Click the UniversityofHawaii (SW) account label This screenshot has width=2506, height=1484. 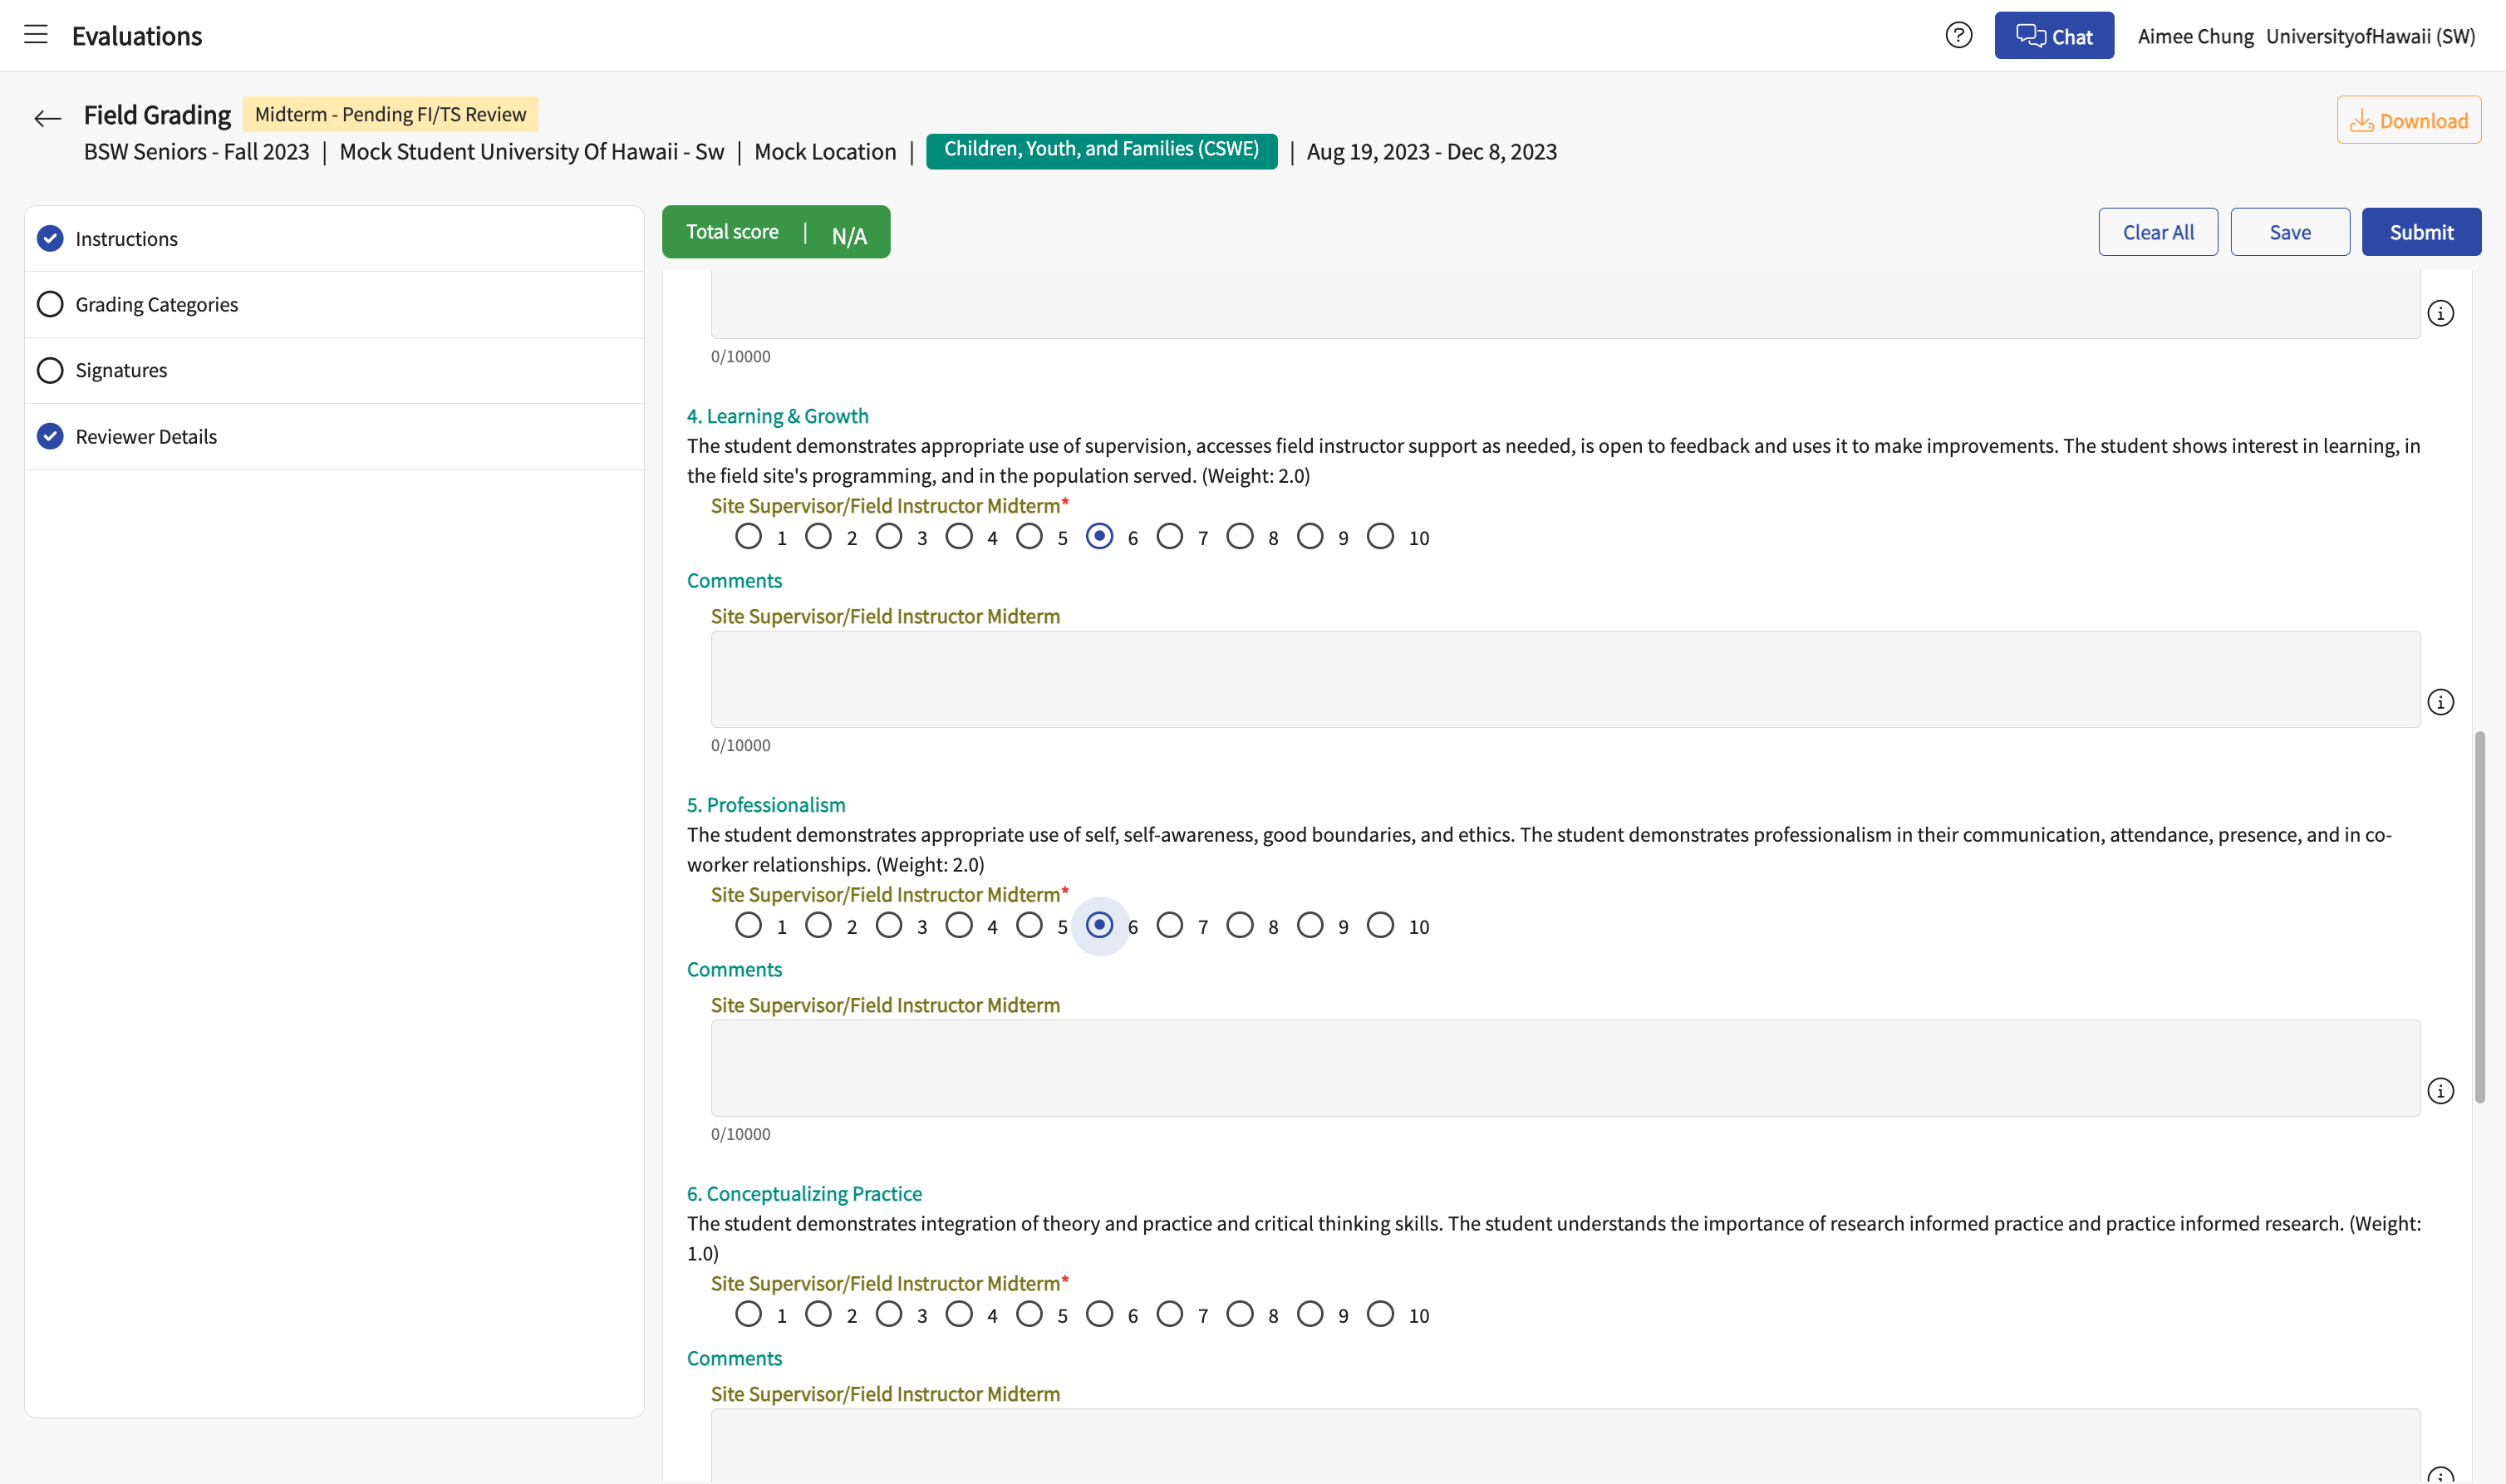click(x=2370, y=37)
